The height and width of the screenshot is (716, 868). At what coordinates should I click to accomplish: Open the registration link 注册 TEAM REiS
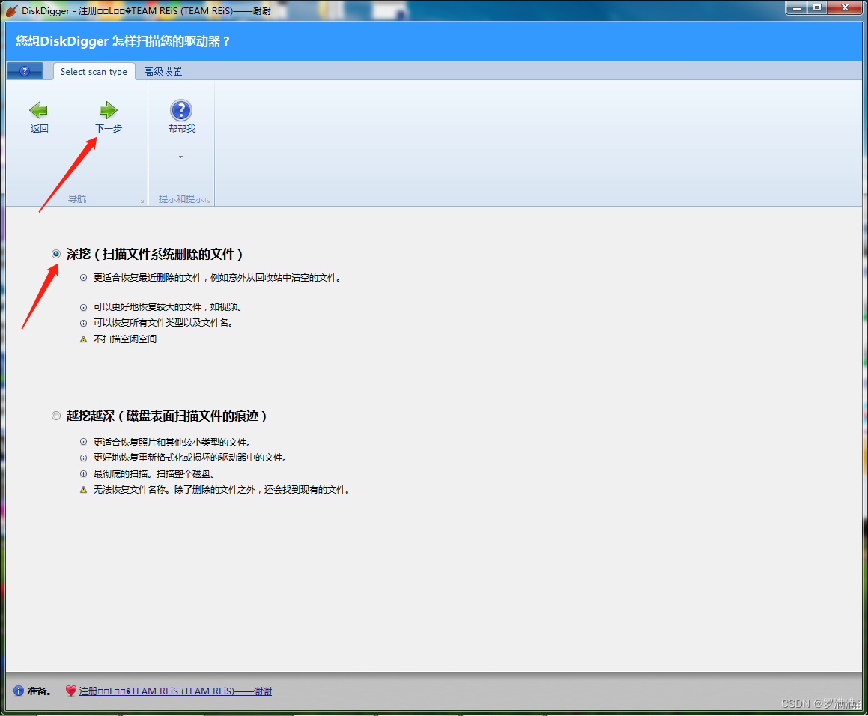175,691
